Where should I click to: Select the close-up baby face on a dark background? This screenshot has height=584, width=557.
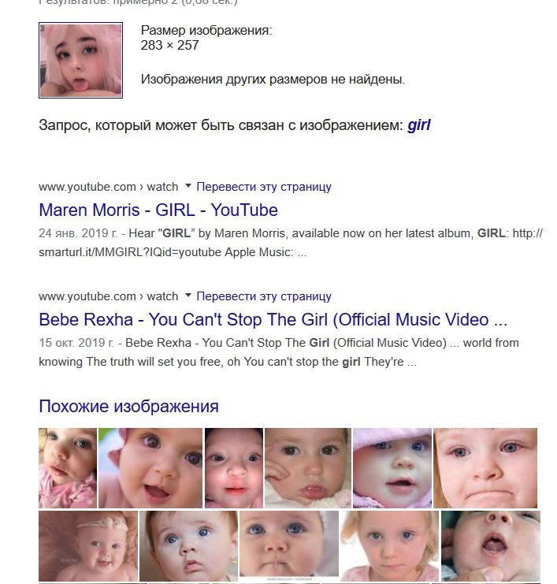234,468
